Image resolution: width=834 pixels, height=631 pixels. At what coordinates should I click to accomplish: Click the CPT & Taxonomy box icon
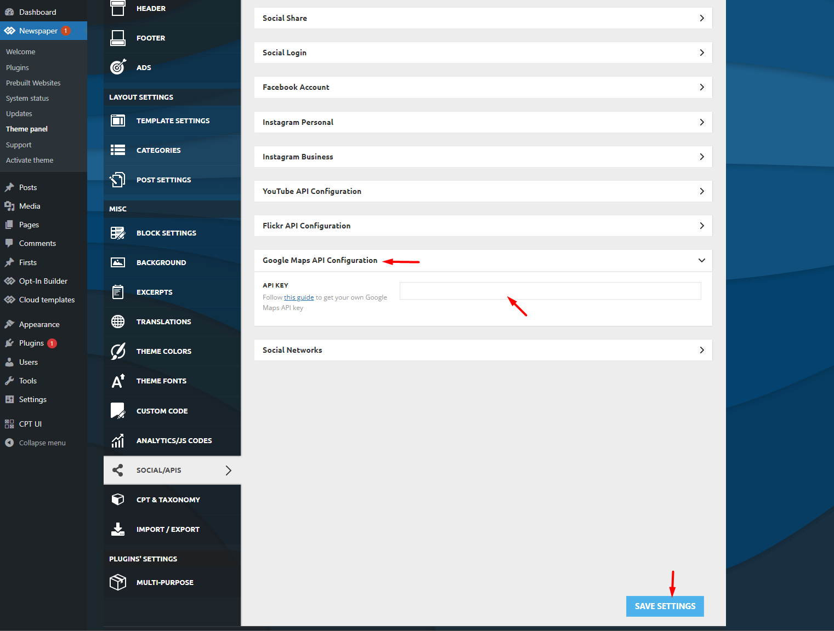click(x=118, y=500)
